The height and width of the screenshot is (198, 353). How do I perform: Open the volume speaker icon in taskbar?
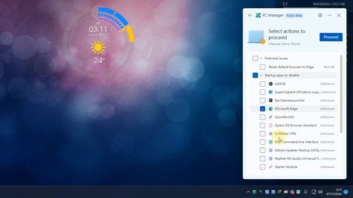[320, 192]
